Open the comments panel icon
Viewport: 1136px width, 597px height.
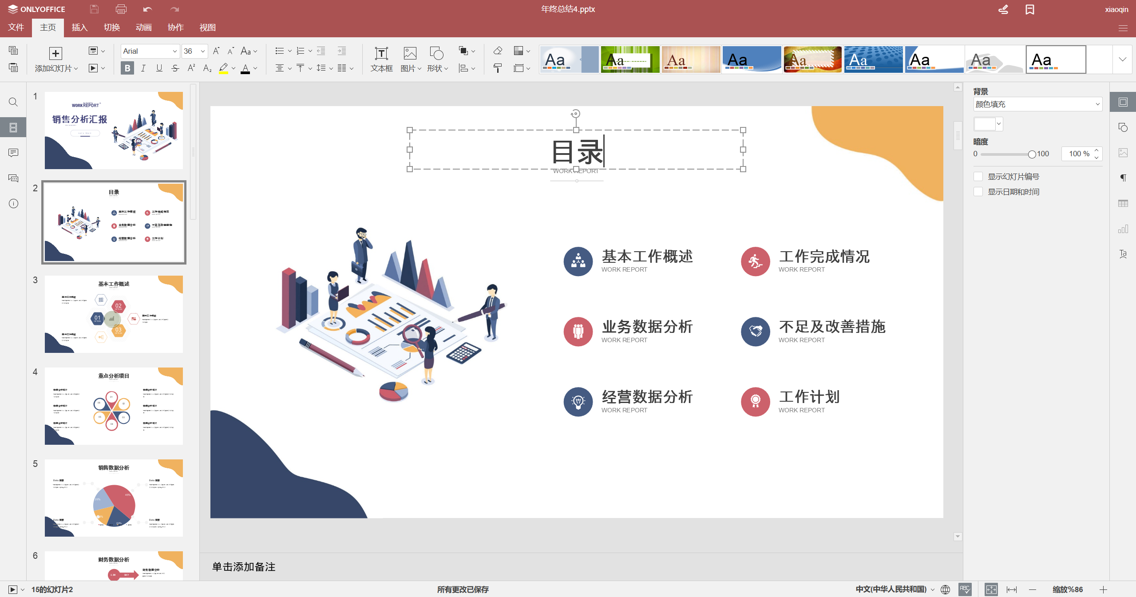[x=13, y=153]
